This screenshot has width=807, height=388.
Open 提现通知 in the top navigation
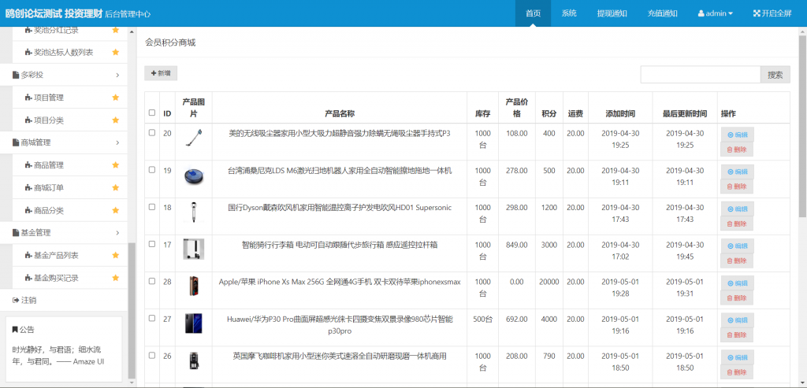point(612,13)
